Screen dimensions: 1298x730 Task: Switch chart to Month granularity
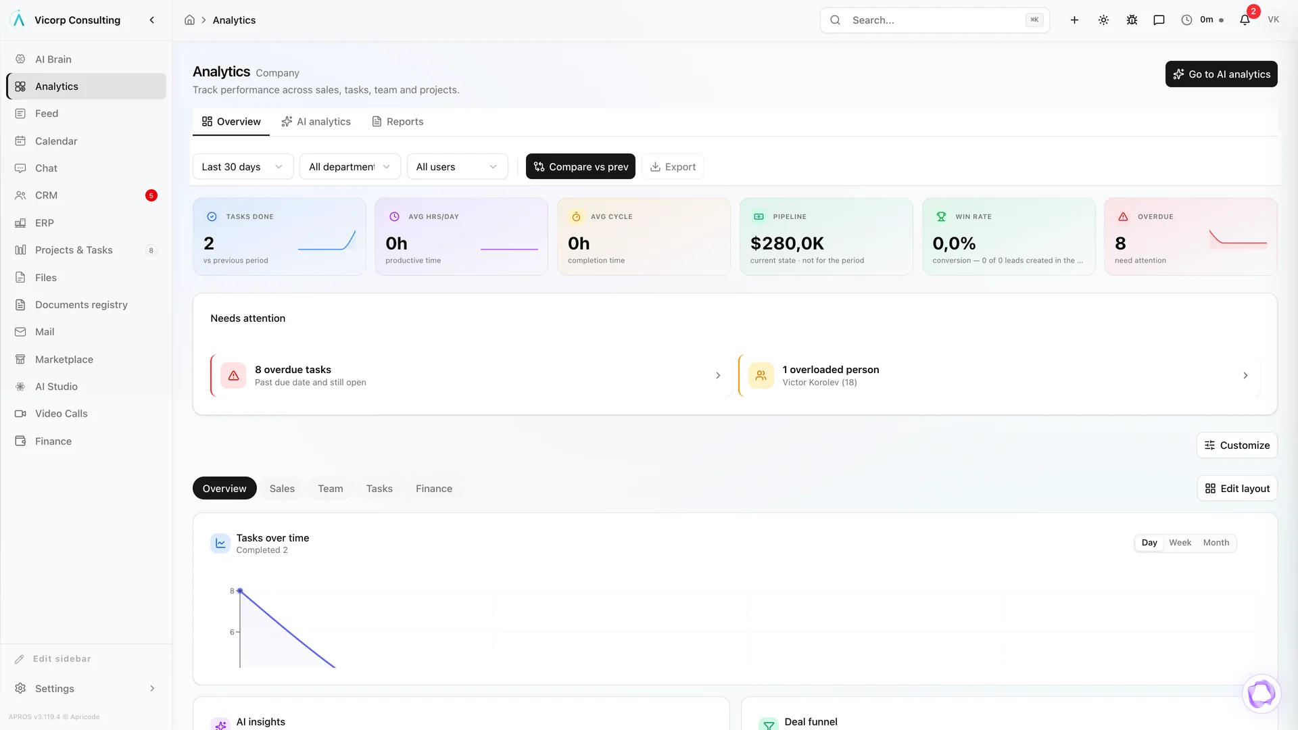coord(1216,543)
